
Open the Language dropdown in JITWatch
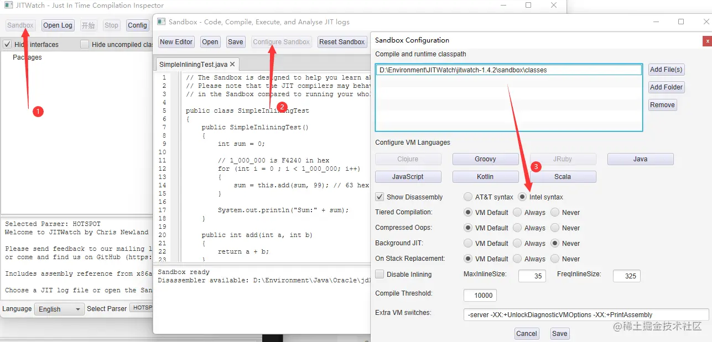click(59, 309)
